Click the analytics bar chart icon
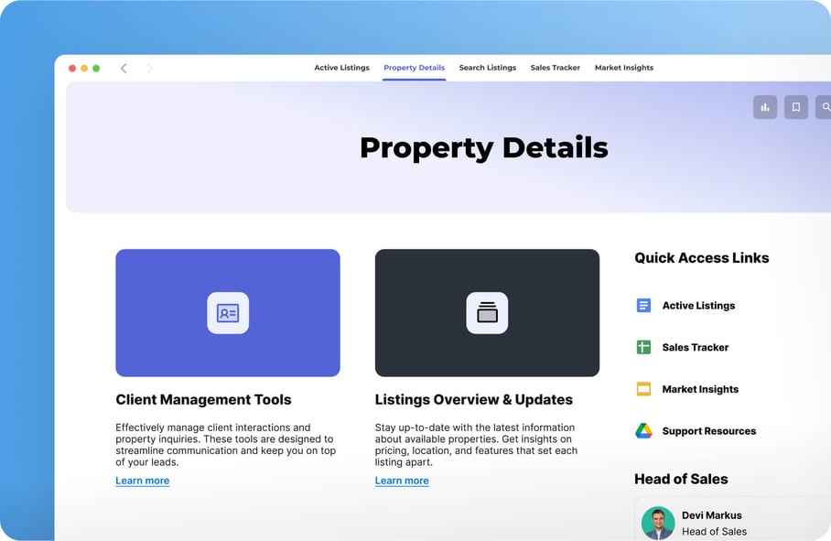The image size is (831, 541). pyautogui.click(x=764, y=107)
